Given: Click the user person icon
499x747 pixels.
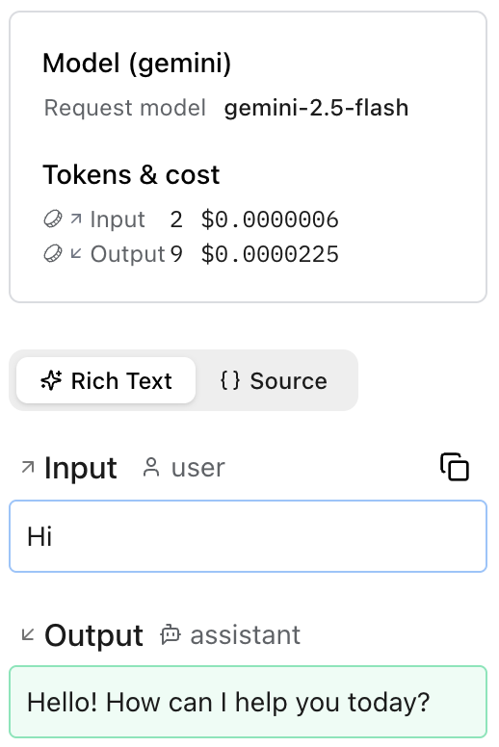Looking at the screenshot, I should pos(151,467).
